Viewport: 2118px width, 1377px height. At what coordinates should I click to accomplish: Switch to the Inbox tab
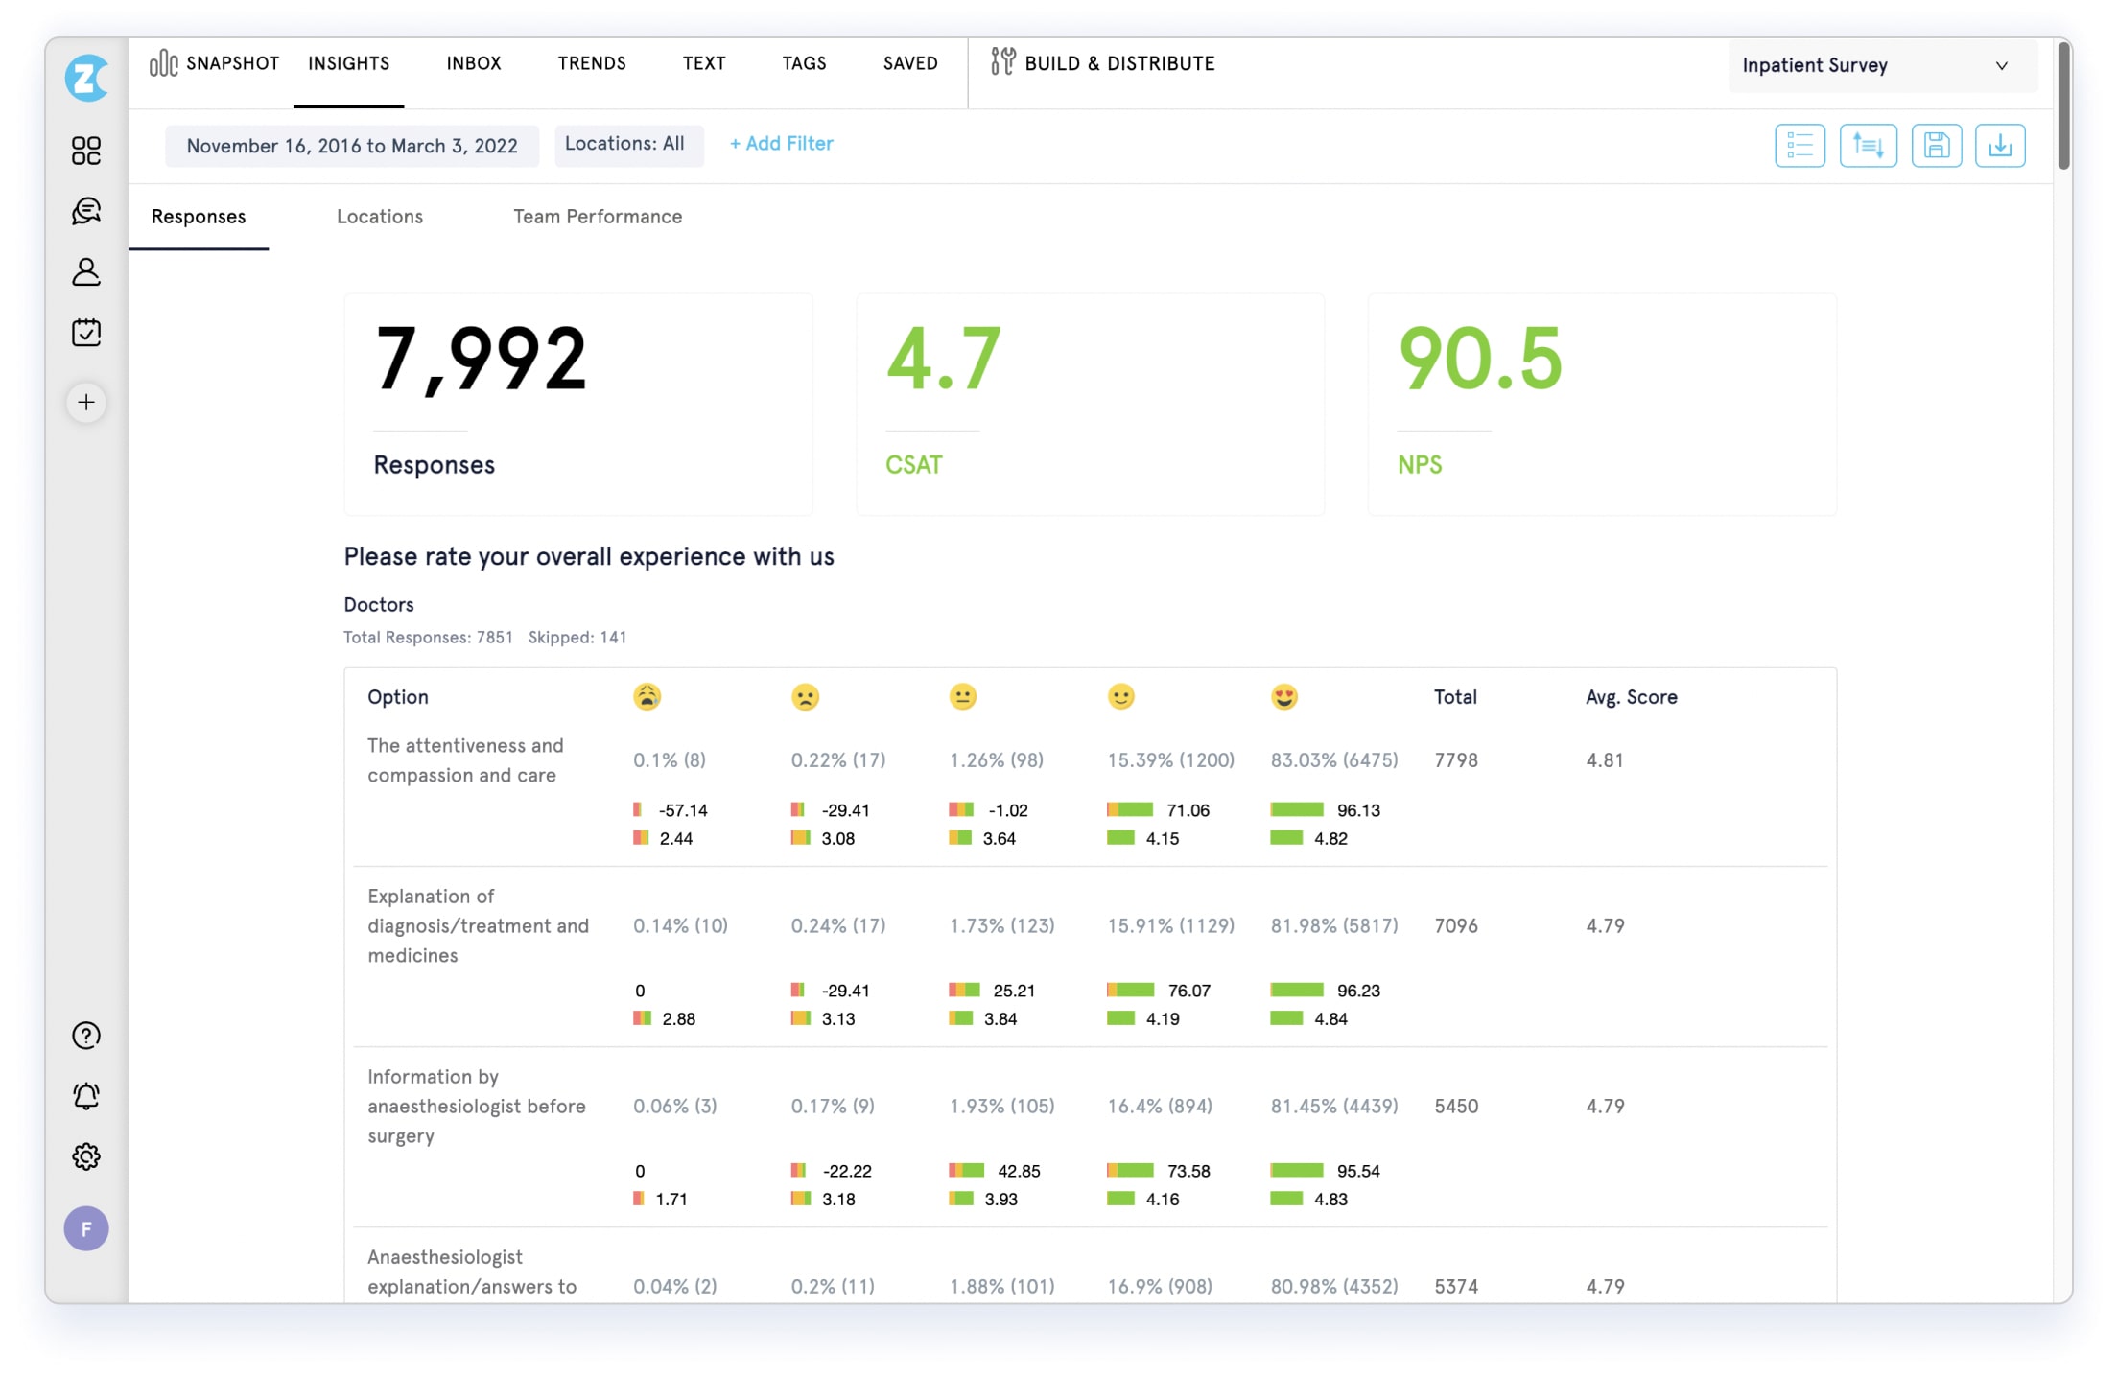(x=474, y=63)
